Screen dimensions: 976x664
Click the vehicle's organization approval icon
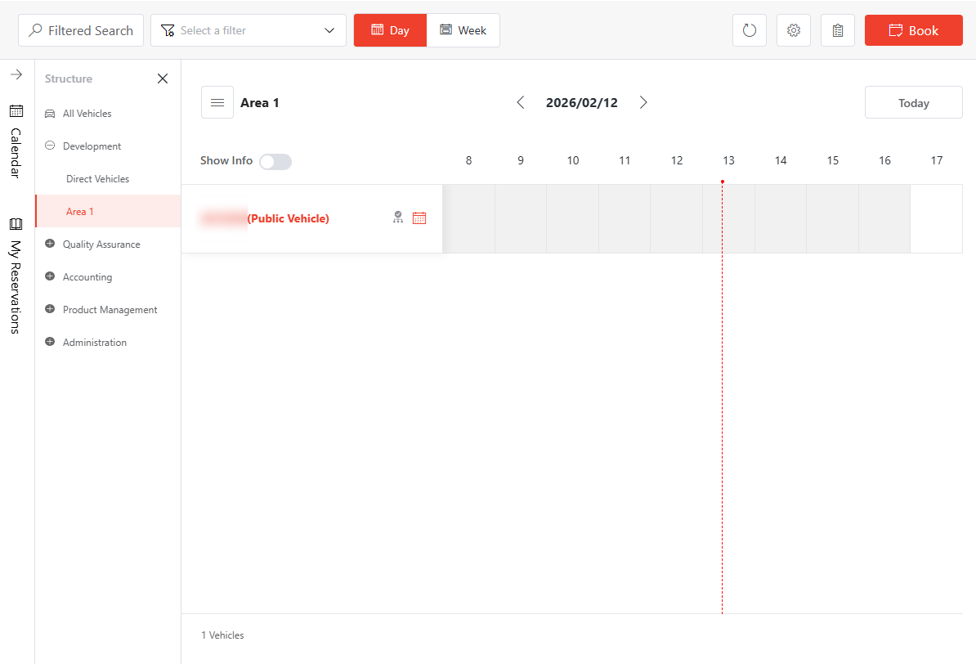pos(398,218)
